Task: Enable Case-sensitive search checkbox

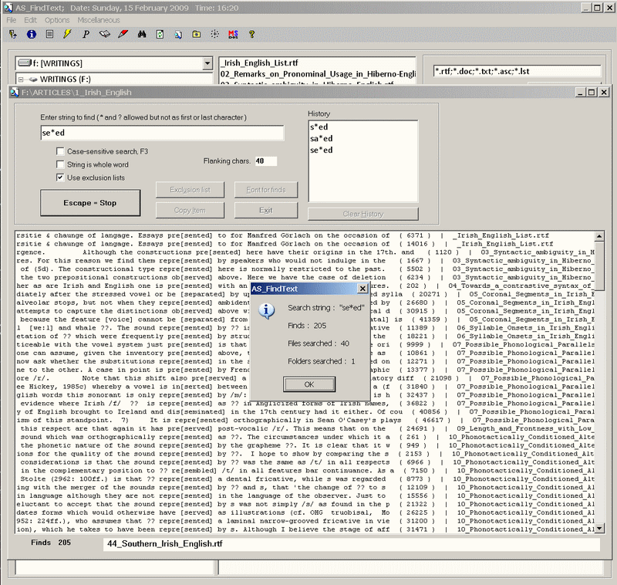Action: point(60,152)
